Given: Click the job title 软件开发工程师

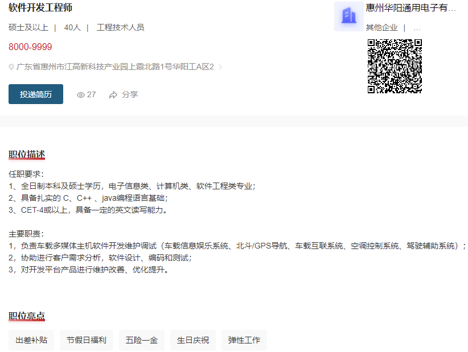Looking at the screenshot, I should (40, 8).
